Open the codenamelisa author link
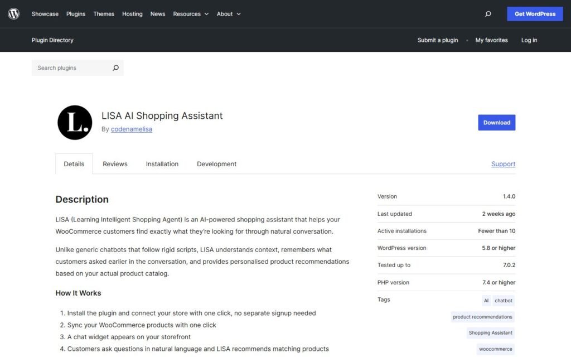 tap(132, 129)
